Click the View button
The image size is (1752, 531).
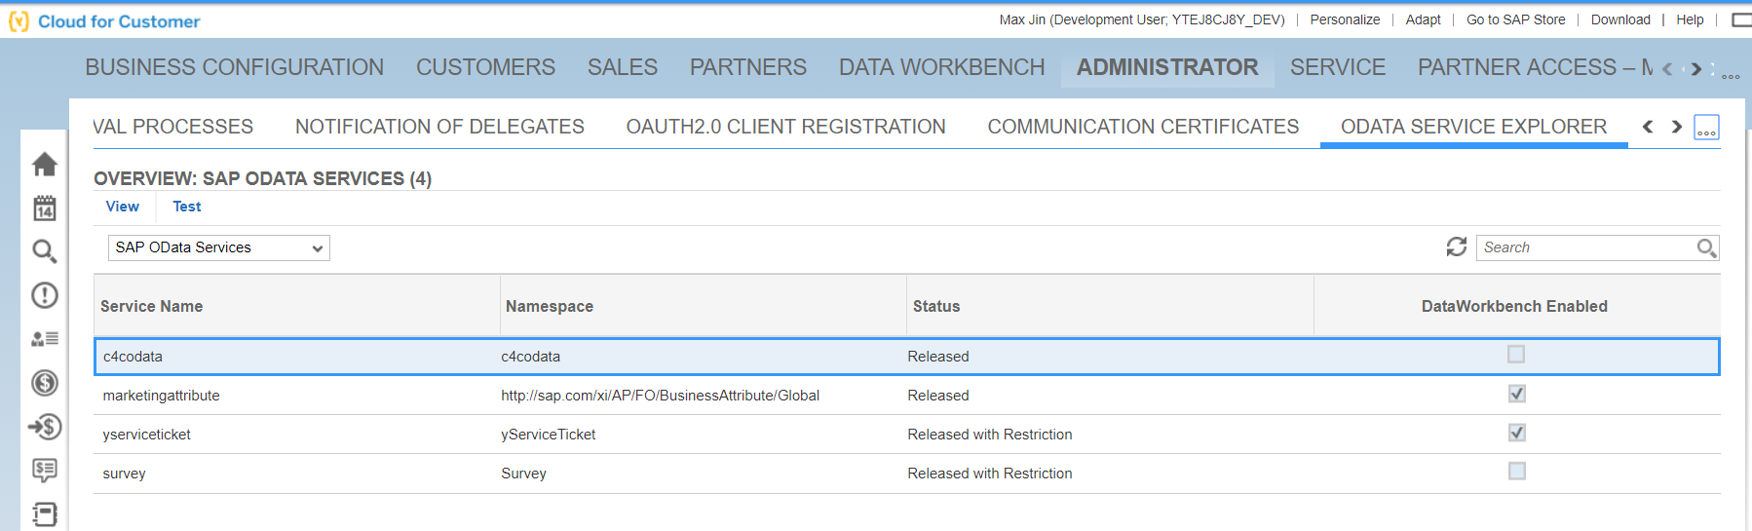tap(123, 207)
